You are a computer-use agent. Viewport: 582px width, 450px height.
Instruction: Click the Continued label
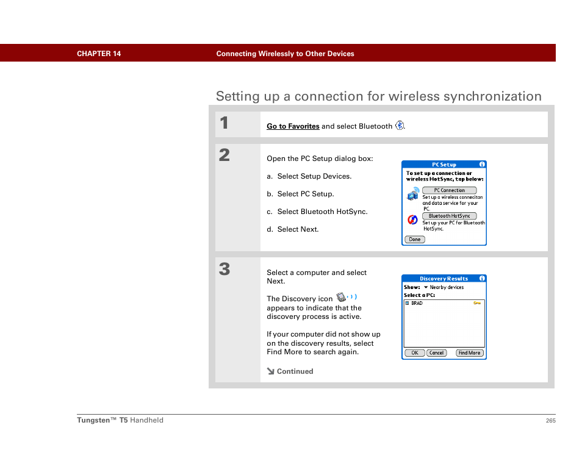coord(295,371)
